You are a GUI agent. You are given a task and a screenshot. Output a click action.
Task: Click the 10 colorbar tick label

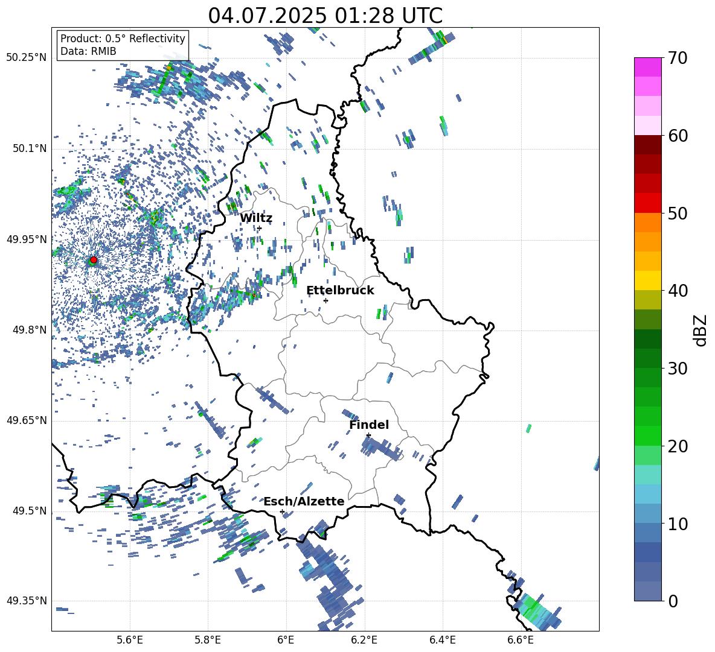pyautogui.click(x=678, y=524)
